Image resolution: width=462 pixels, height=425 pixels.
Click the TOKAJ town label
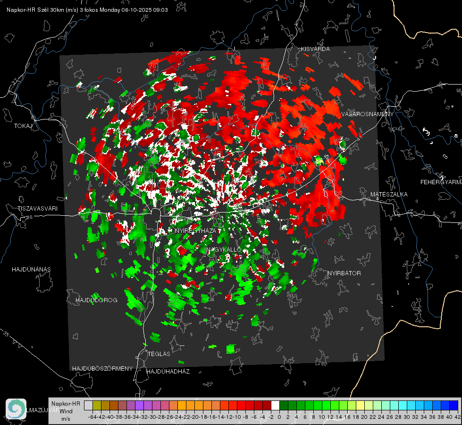[x=23, y=126]
